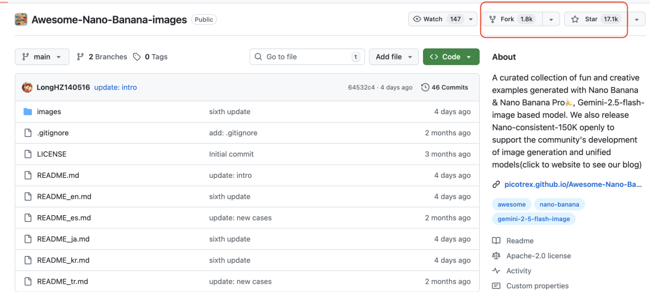Fork the repository with Fork button
Image resolution: width=650 pixels, height=292 pixels.
click(512, 19)
